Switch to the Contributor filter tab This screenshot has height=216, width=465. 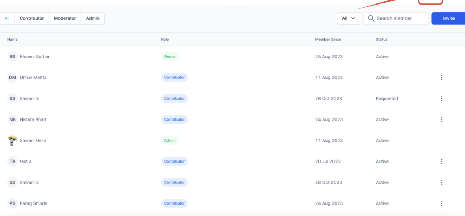click(32, 18)
